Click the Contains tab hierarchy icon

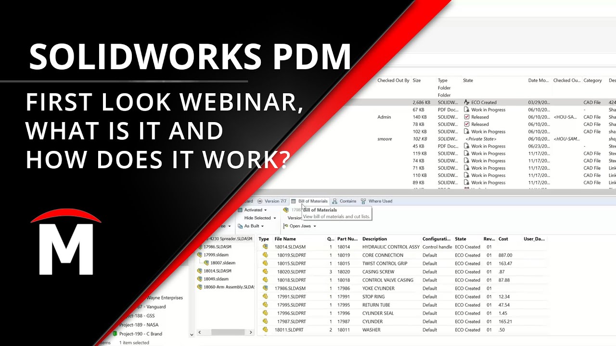(334, 201)
